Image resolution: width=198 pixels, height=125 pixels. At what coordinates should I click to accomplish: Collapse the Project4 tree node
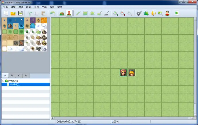coord(3,81)
